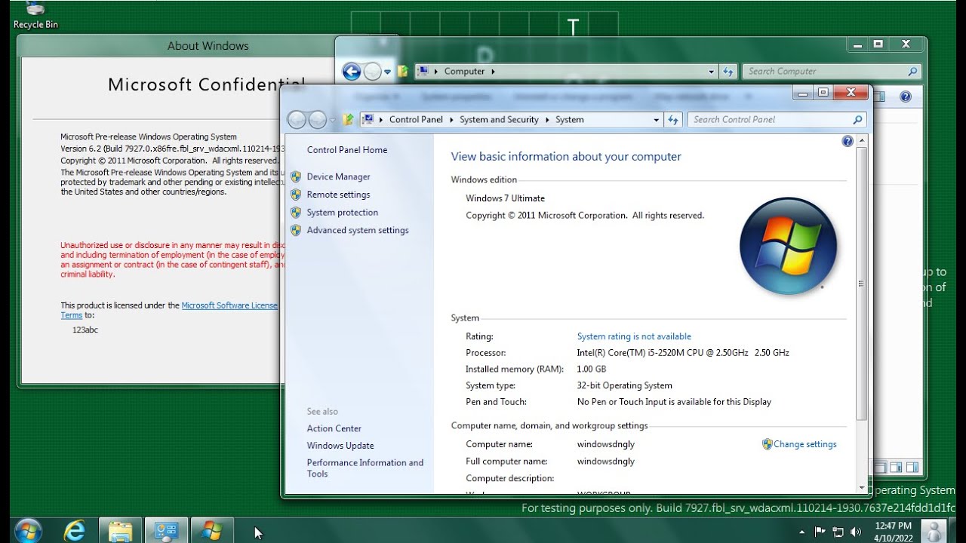Open the volume speaker tray icon
Image resolution: width=966 pixels, height=543 pixels.
coord(855,532)
